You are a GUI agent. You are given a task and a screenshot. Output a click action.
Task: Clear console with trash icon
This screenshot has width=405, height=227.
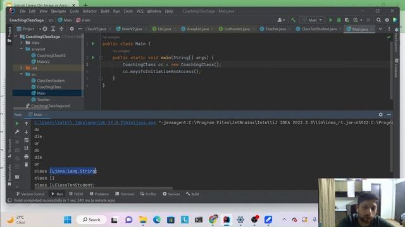tap(27, 165)
